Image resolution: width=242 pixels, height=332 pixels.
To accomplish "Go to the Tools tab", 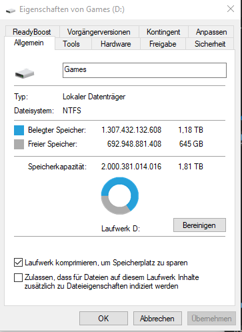I will (x=71, y=44).
